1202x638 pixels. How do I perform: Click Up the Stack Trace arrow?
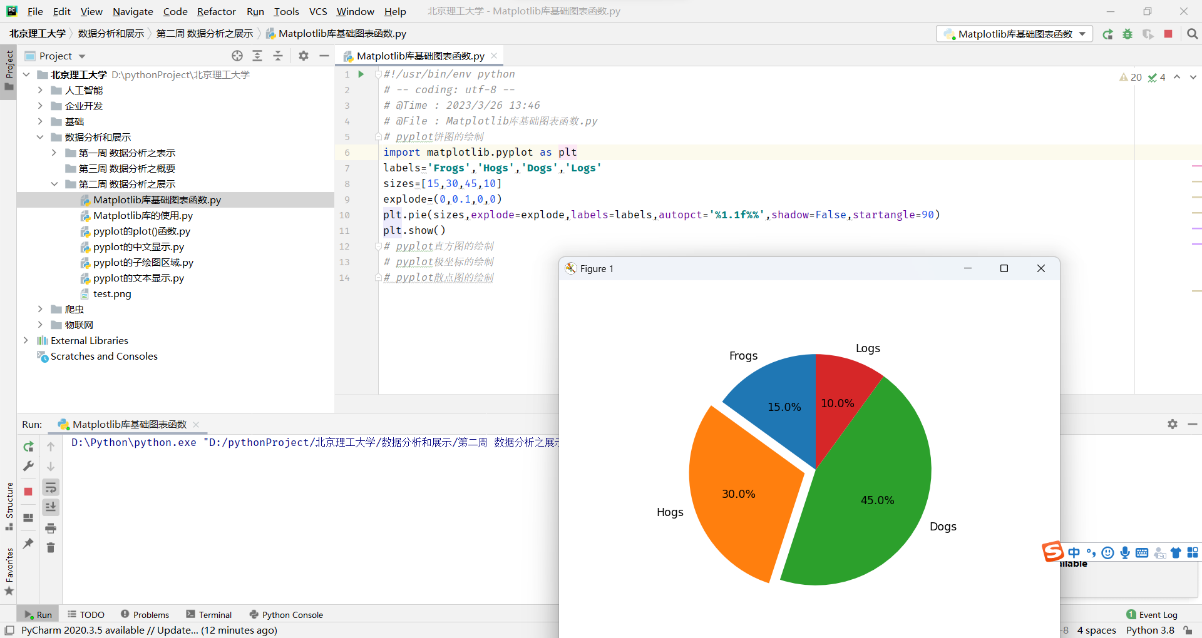coord(51,447)
